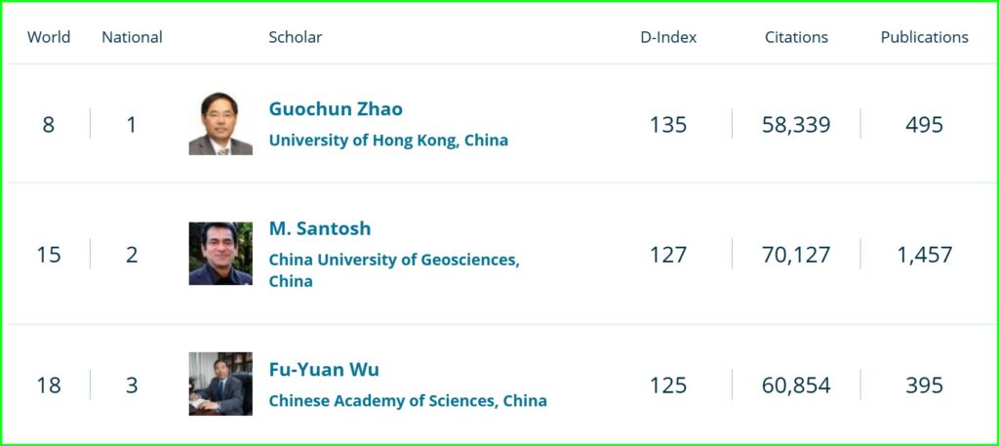Screen dimensions: 999x446
Task: Open China University of Geosciences link
Action: [394, 270]
